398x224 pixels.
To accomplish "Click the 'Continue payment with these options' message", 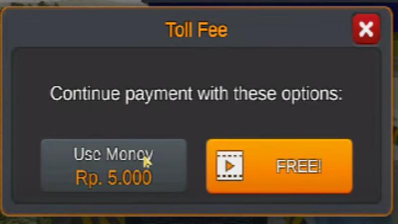I will (x=196, y=94).
